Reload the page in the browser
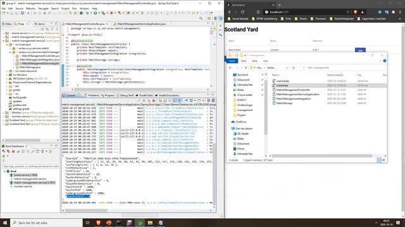Viewport: 405px width, 227px height. click(x=242, y=12)
